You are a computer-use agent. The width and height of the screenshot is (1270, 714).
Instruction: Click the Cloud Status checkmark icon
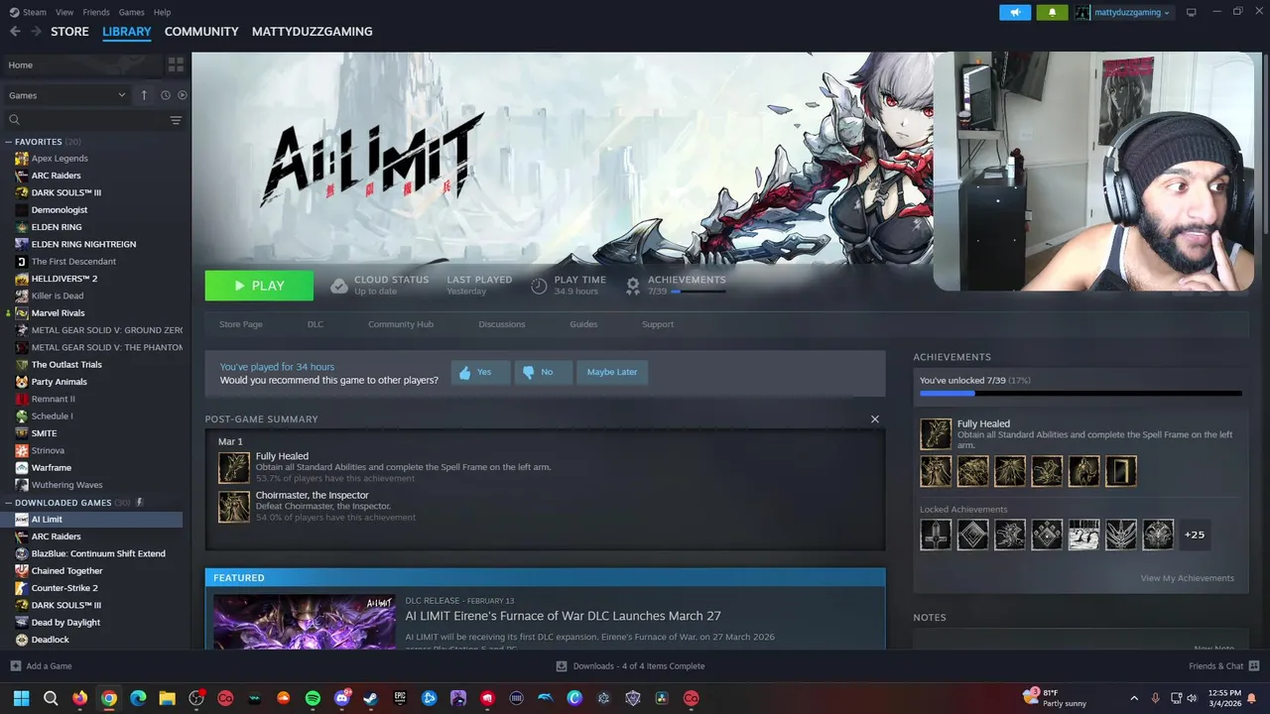click(x=339, y=286)
